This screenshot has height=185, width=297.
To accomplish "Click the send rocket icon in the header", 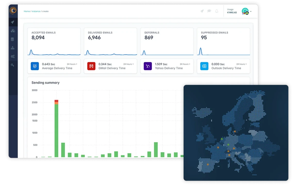I will [202, 11].
